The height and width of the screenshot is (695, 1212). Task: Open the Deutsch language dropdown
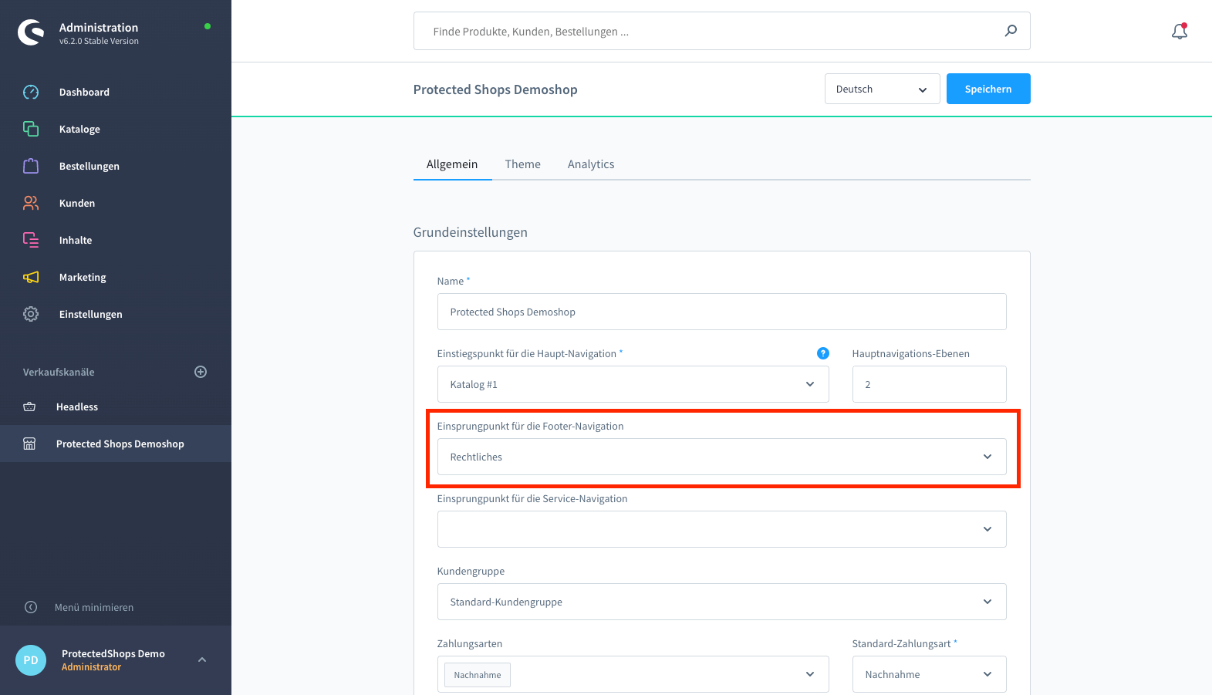(x=882, y=89)
